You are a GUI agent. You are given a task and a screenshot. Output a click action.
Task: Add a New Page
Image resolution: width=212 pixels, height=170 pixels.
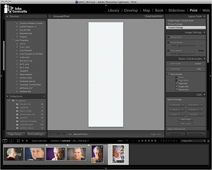point(186,119)
